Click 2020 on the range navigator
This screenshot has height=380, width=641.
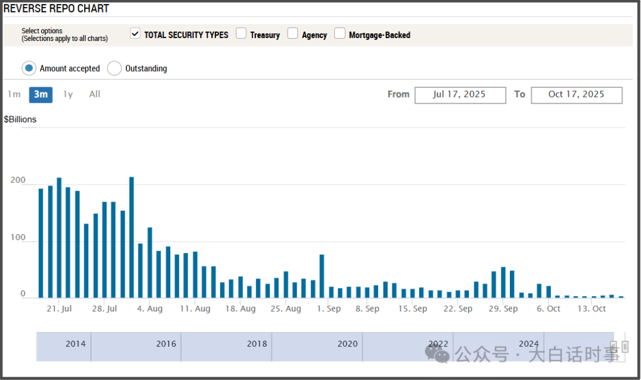coord(347,344)
